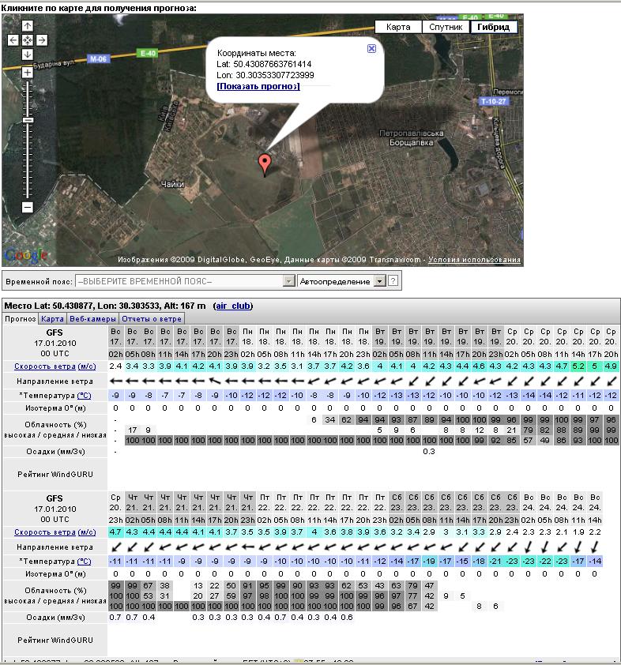Click the red location marker pin

265,163
